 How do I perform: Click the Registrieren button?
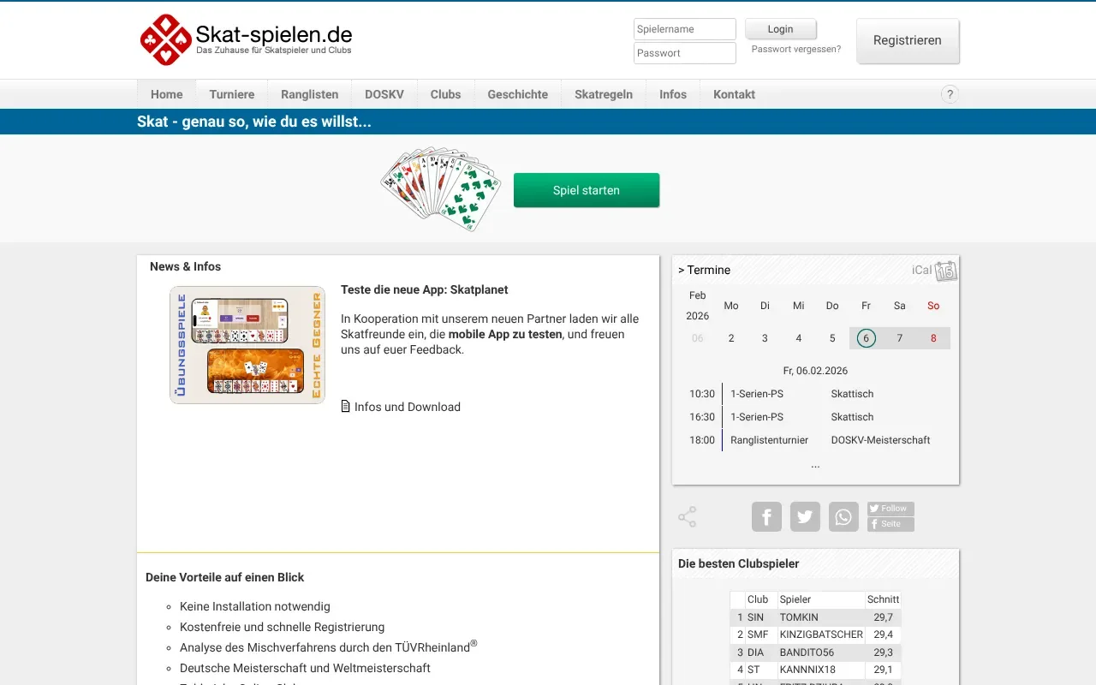click(x=908, y=40)
